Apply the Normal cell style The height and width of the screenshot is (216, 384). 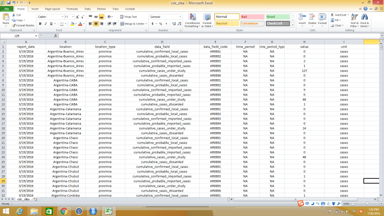tap(227, 17)
